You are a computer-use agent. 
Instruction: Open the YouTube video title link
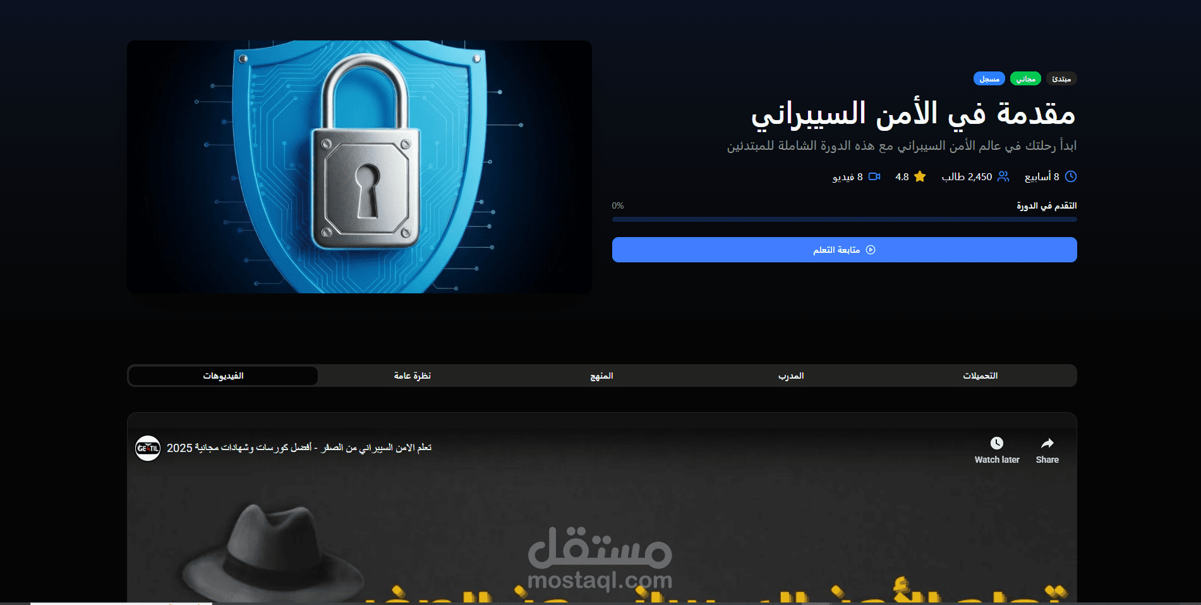299,448
